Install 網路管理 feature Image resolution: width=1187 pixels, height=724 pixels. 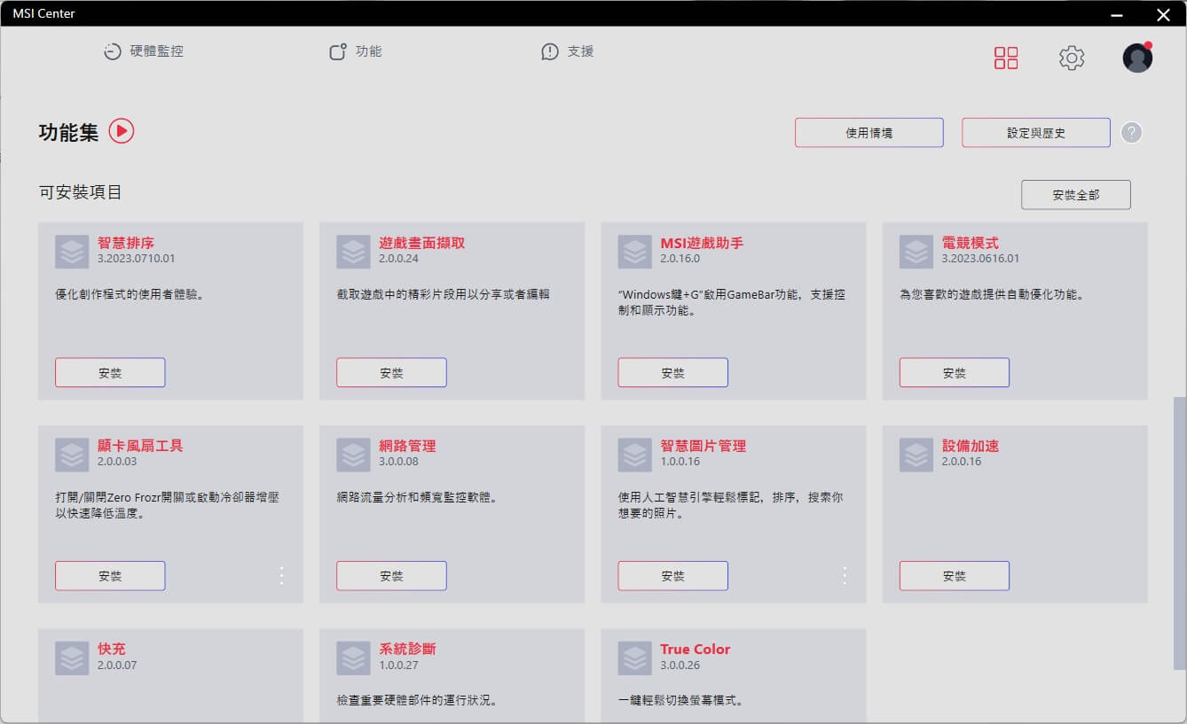(391, 576)
